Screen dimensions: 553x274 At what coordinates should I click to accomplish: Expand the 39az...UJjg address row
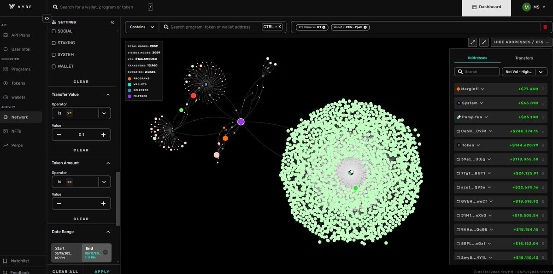coord(489,159)
